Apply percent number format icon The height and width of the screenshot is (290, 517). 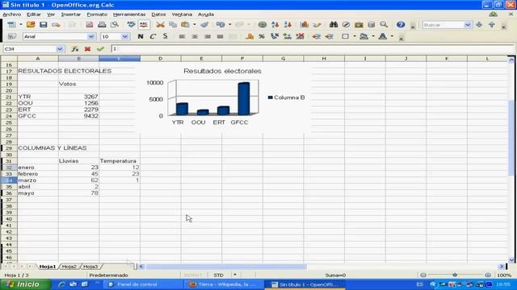[x=262, y=36]
